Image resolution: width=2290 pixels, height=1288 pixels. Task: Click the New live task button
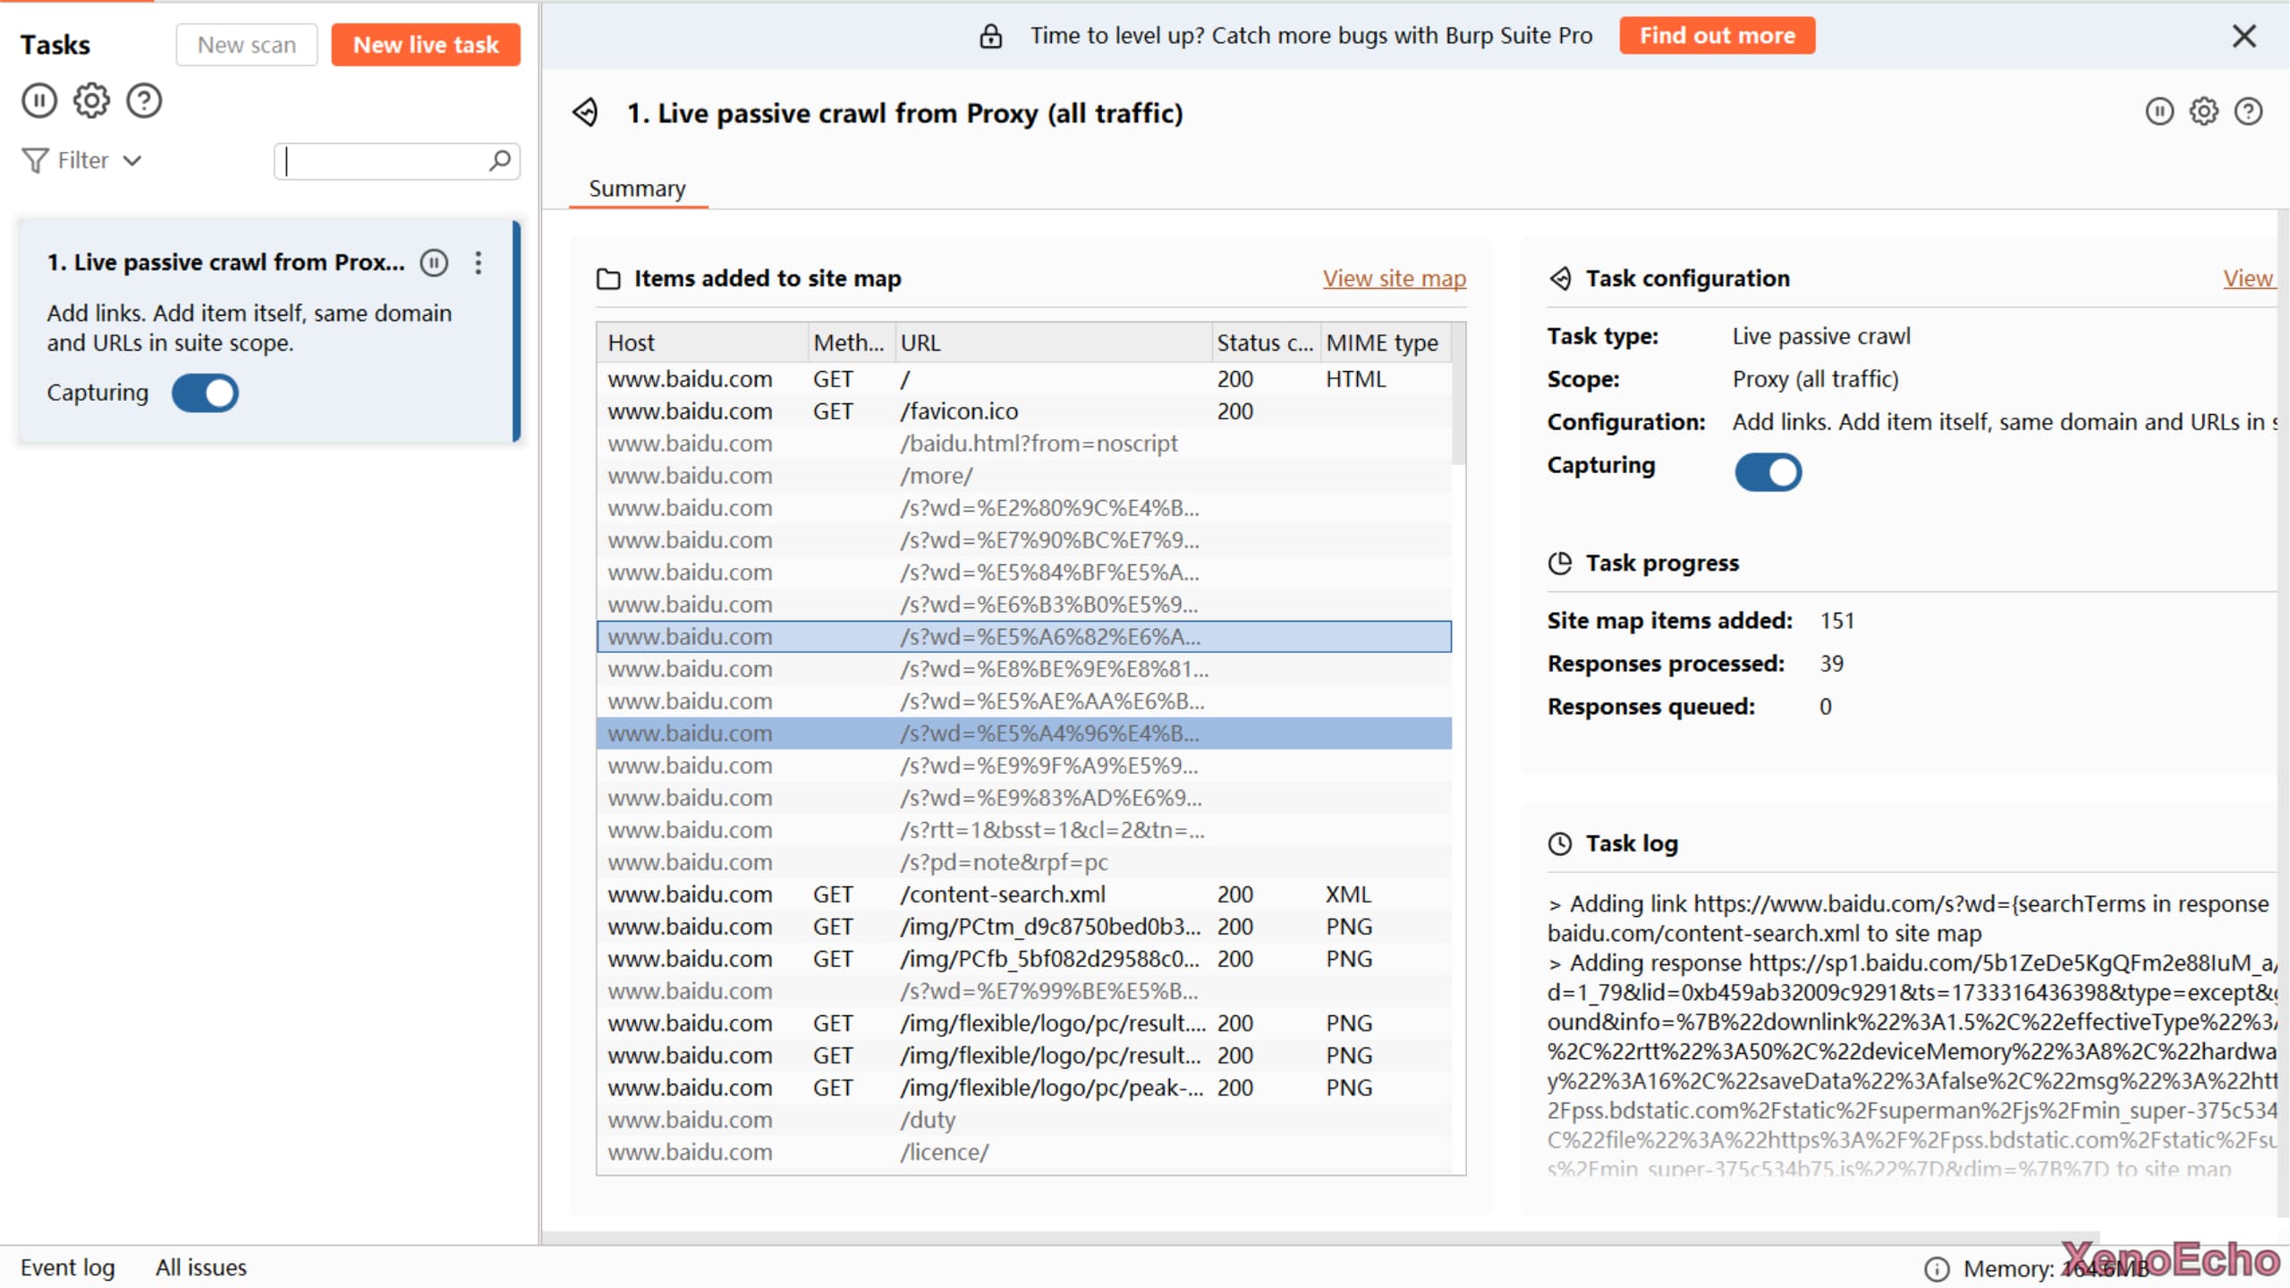(x=426, y=45)
